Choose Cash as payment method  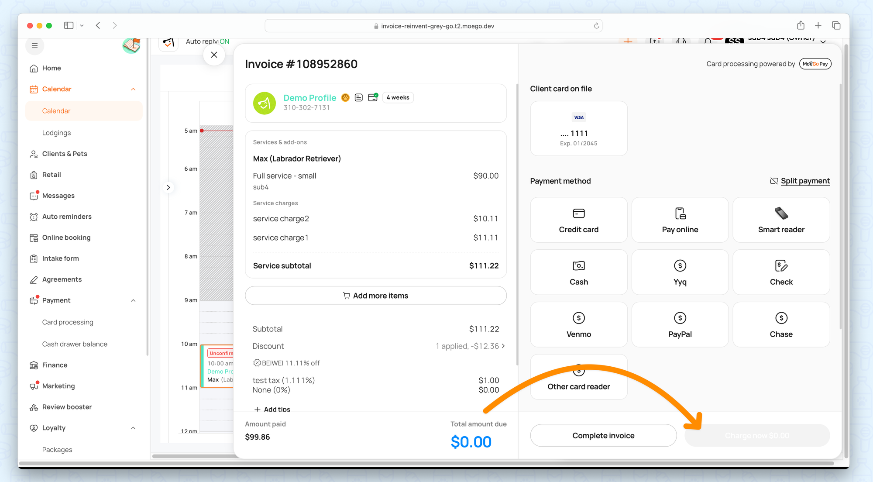click(x=578, y=272)
